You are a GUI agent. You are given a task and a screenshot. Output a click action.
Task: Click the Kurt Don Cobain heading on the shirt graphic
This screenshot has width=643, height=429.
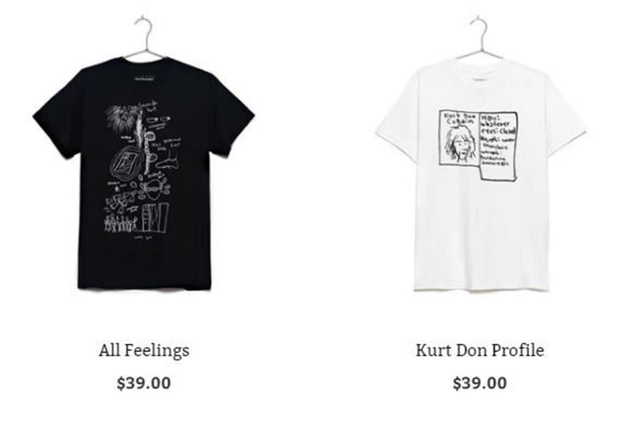(x=461, y=119)
